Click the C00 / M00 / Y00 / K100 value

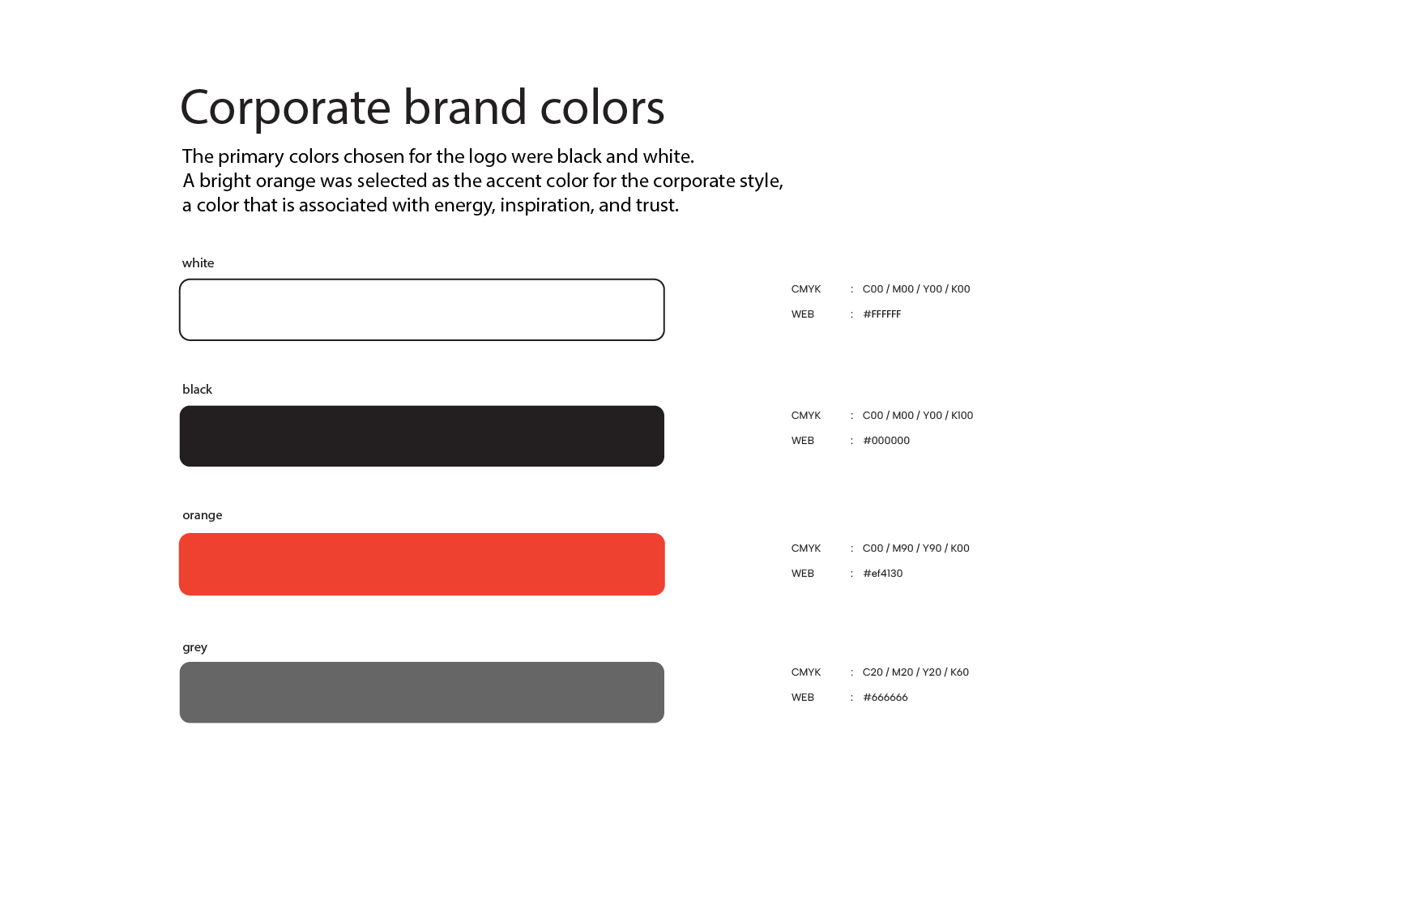click(x=917, y=416)
